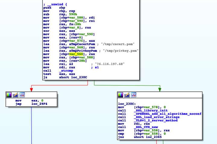Click edit icon on loc_230C block
Image resolution: width=217 pixels, height=144 pixels.
tap(127, 95)
